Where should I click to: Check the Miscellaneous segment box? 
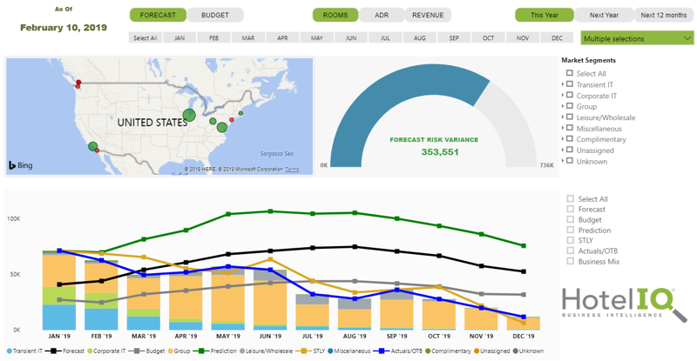pyautogui.click(x=570, y=128)
